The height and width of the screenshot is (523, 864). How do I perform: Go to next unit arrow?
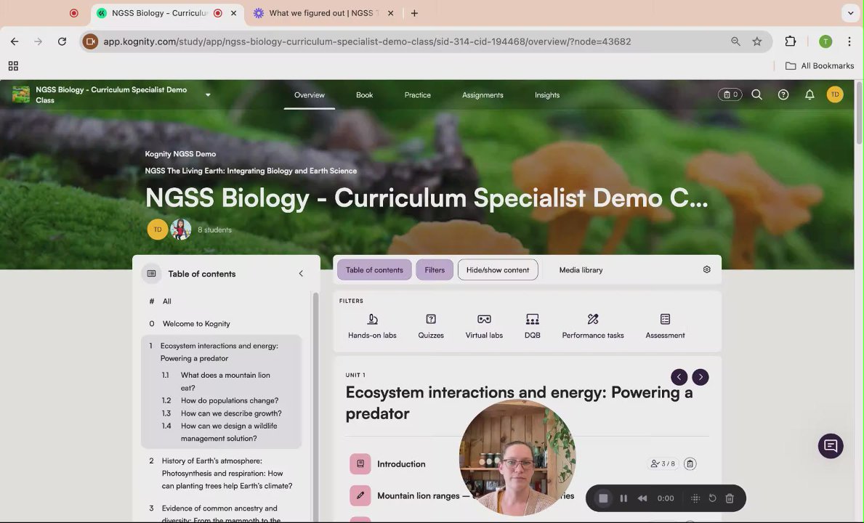(701, 377)
